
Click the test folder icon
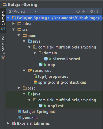[25, 88]
